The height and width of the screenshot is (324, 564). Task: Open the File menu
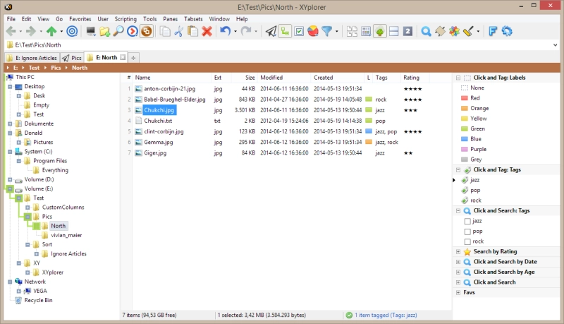click(11, 19)
